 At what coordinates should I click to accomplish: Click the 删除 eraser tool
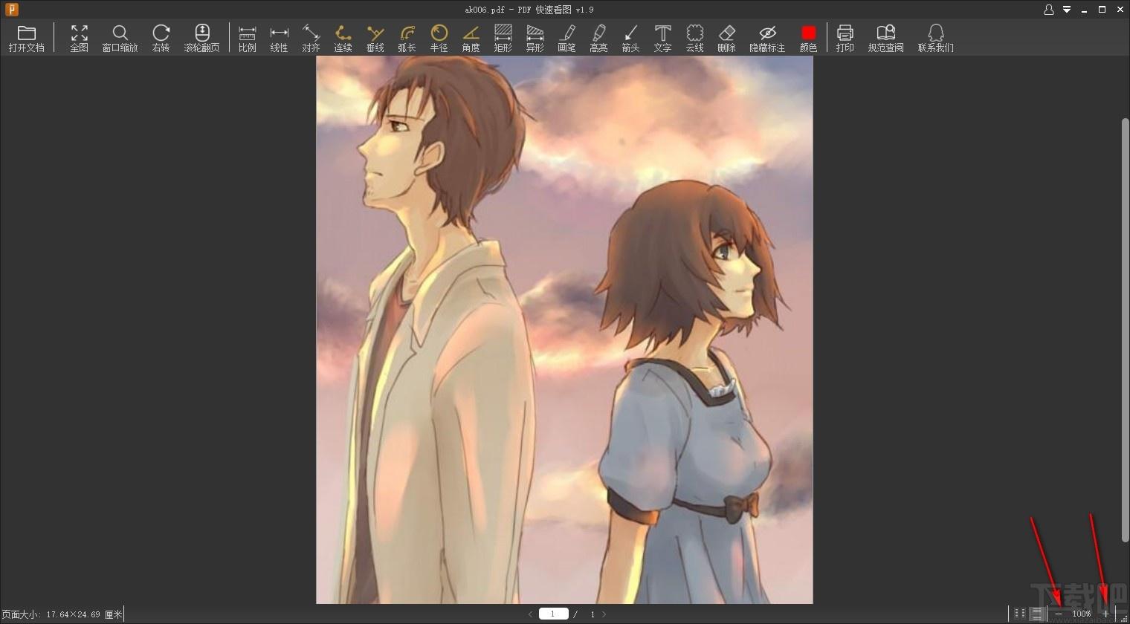coord(726,38)
